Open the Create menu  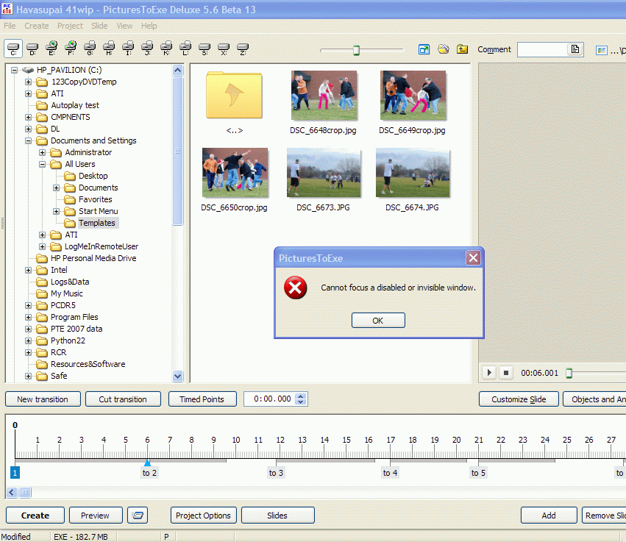pos(36,26)
